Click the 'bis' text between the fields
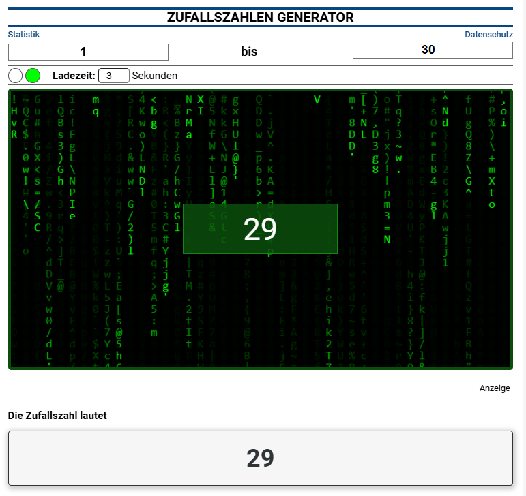This screenshot has height=496, width=526. tap(249, 52)
